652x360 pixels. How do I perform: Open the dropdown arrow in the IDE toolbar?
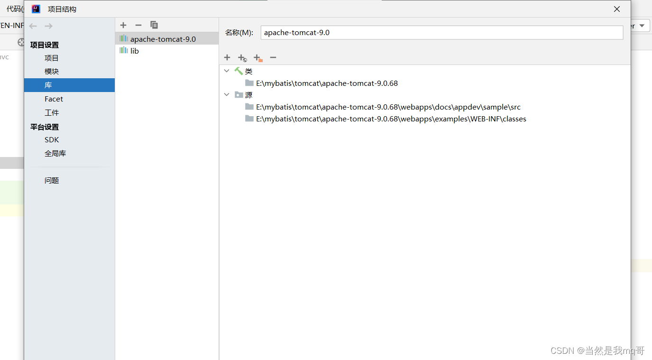pos(642,26)
